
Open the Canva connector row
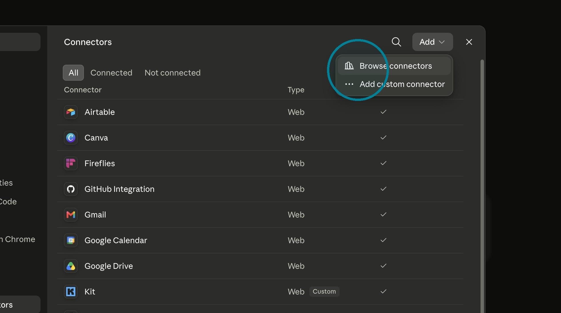(x=260, y=138)
